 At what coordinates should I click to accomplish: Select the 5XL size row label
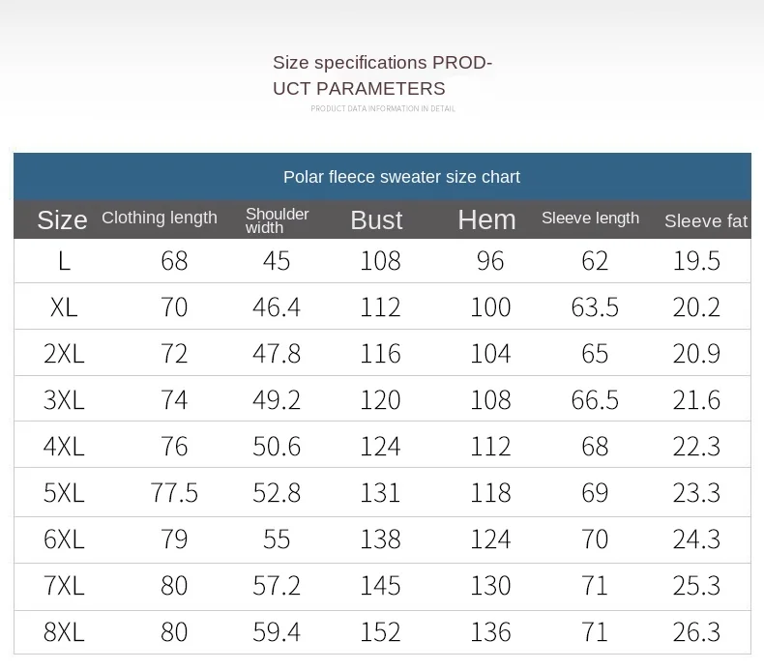click(x=64, y=493)
